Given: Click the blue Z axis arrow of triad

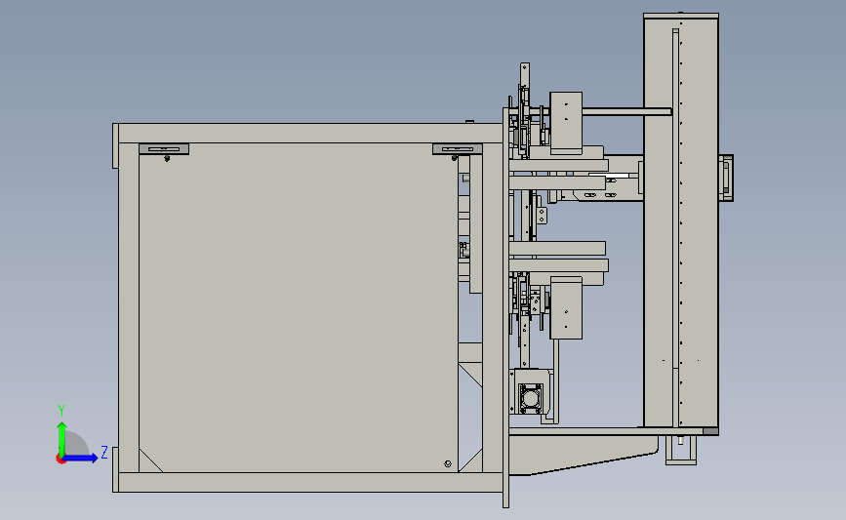Looking at the screenshot, I should [x=81, y=458].
